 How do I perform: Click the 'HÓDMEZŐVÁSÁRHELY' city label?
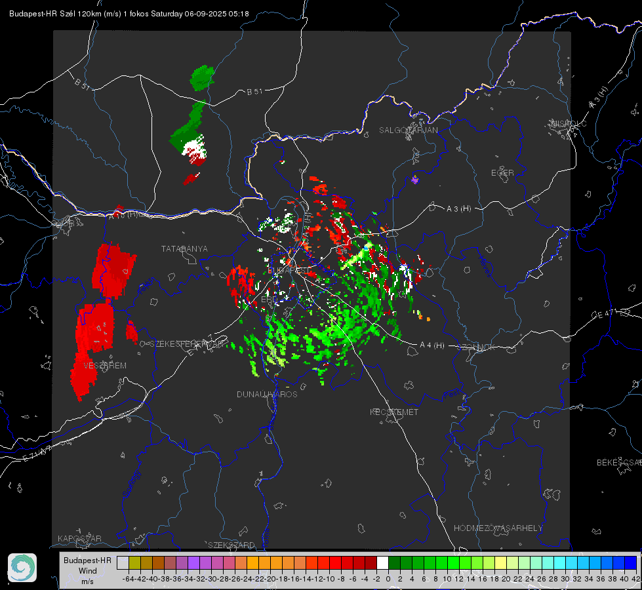click(x=498, y=528)
